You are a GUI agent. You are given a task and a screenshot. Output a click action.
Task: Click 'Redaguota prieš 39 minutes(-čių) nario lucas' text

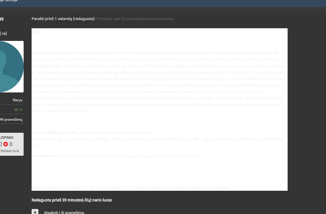click(x=72, y=200)
